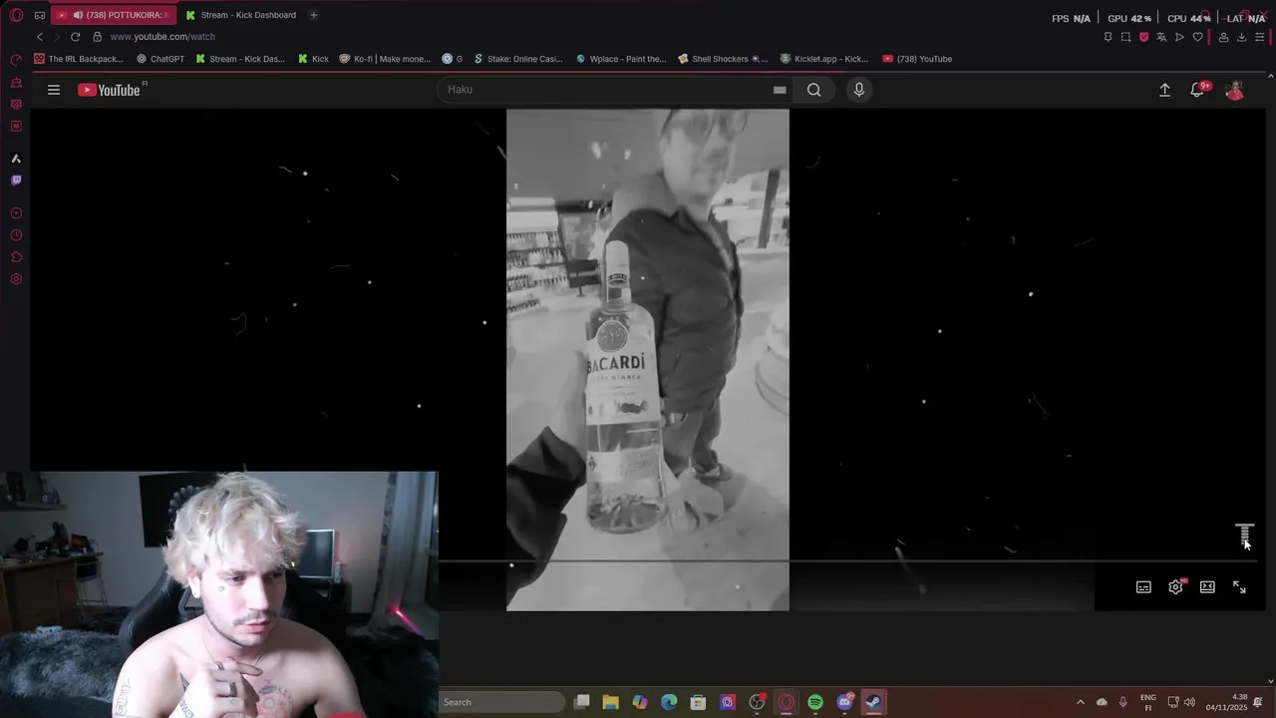The height and width of the screenshot is (718, 1276).
Task: Open the page translate icon
Action: [1161, 37]
